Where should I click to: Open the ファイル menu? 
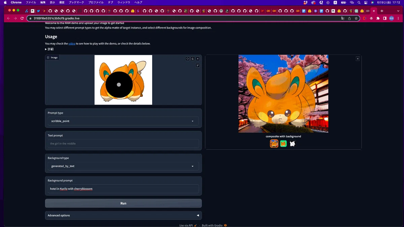(x=31, y=2)
